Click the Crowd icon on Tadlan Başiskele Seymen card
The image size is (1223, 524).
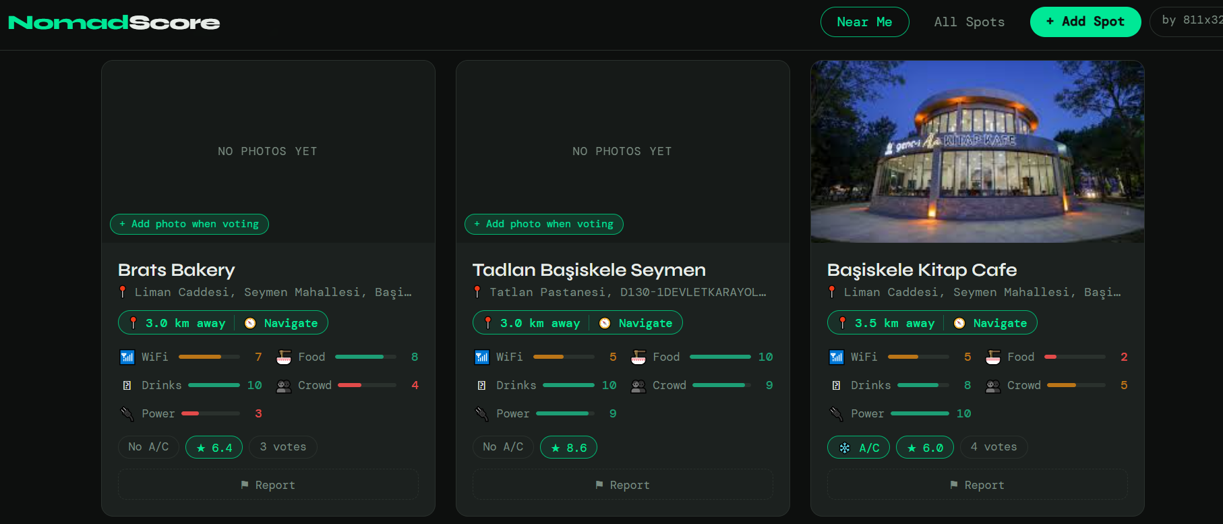pyautogui.click(x=638, y=385)
